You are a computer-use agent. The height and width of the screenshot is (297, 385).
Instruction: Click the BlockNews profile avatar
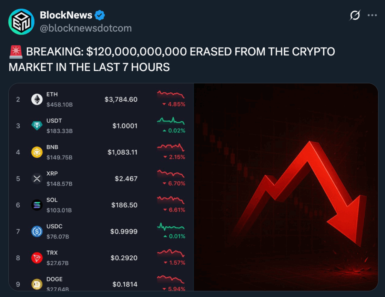click(21, 21)
